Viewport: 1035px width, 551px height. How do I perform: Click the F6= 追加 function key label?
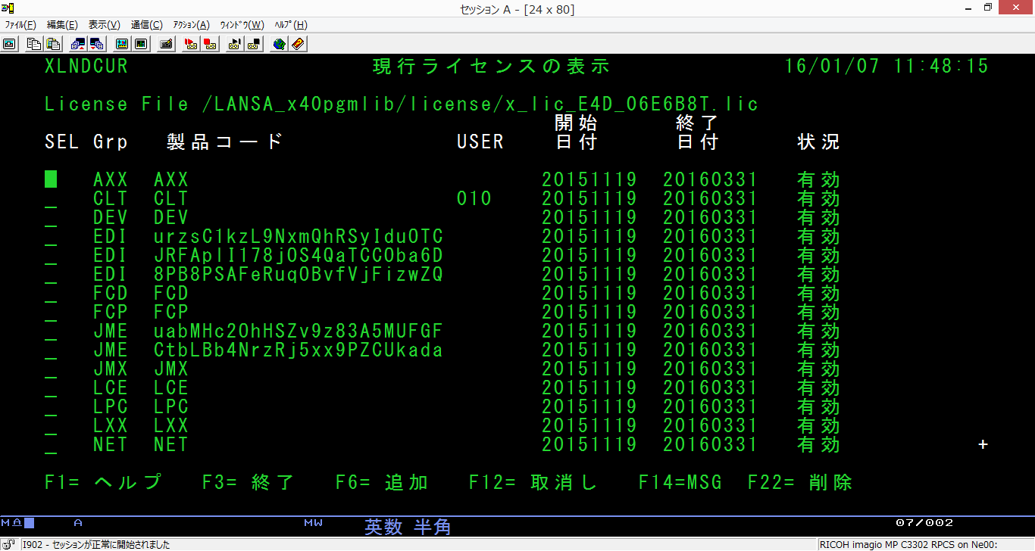pyautogui.click(x=381, y=482)
